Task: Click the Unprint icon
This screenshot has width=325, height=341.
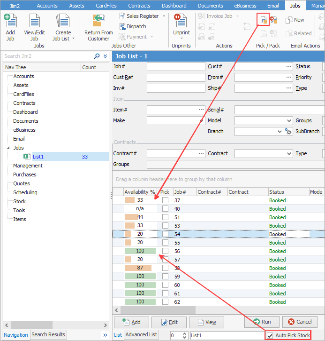Action: (x=181, y=21)
